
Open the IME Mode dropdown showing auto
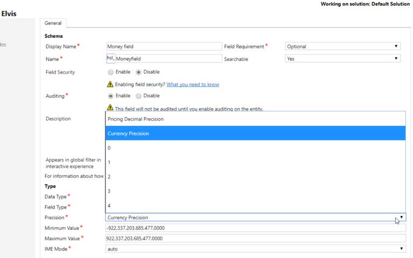[255, 249]
